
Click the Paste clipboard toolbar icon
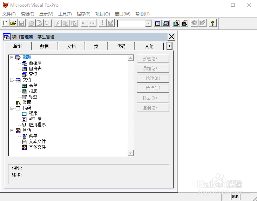tap(74, 23)
